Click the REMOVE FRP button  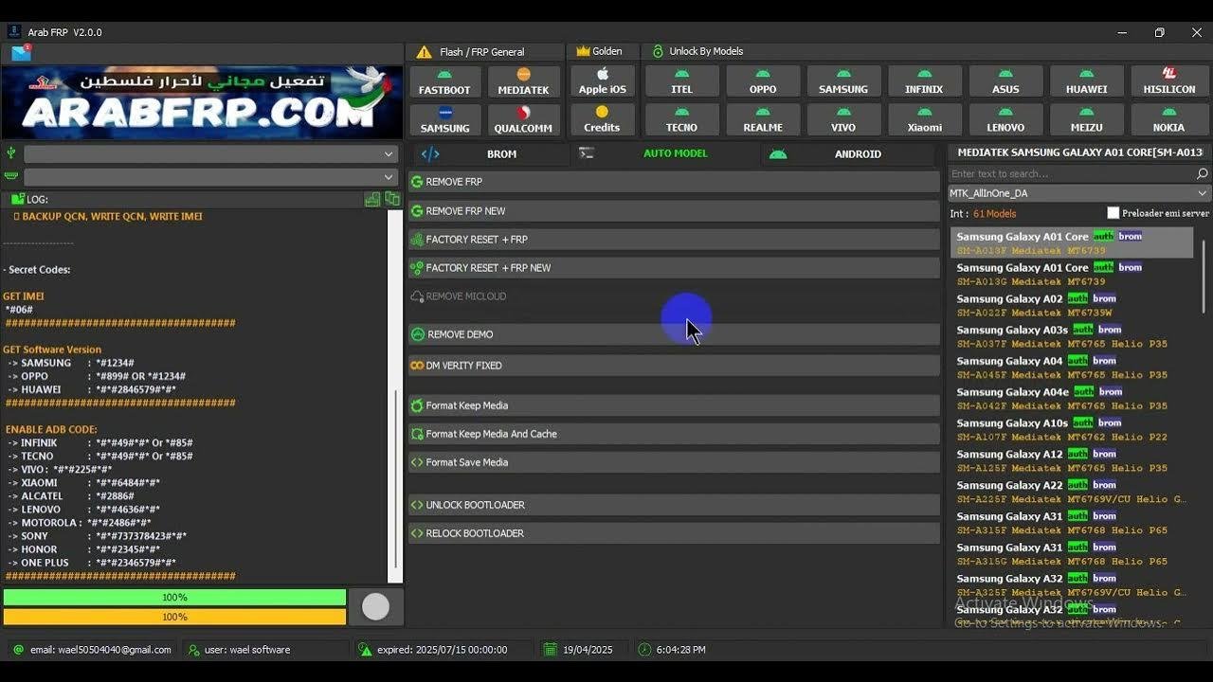pos(674,182)
